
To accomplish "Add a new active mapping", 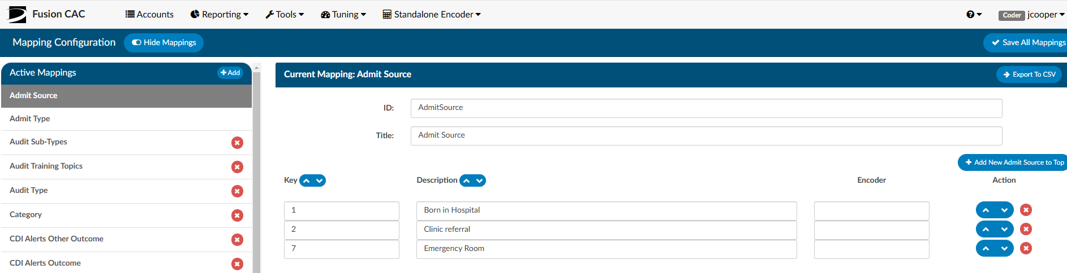I will click(230, 73).
